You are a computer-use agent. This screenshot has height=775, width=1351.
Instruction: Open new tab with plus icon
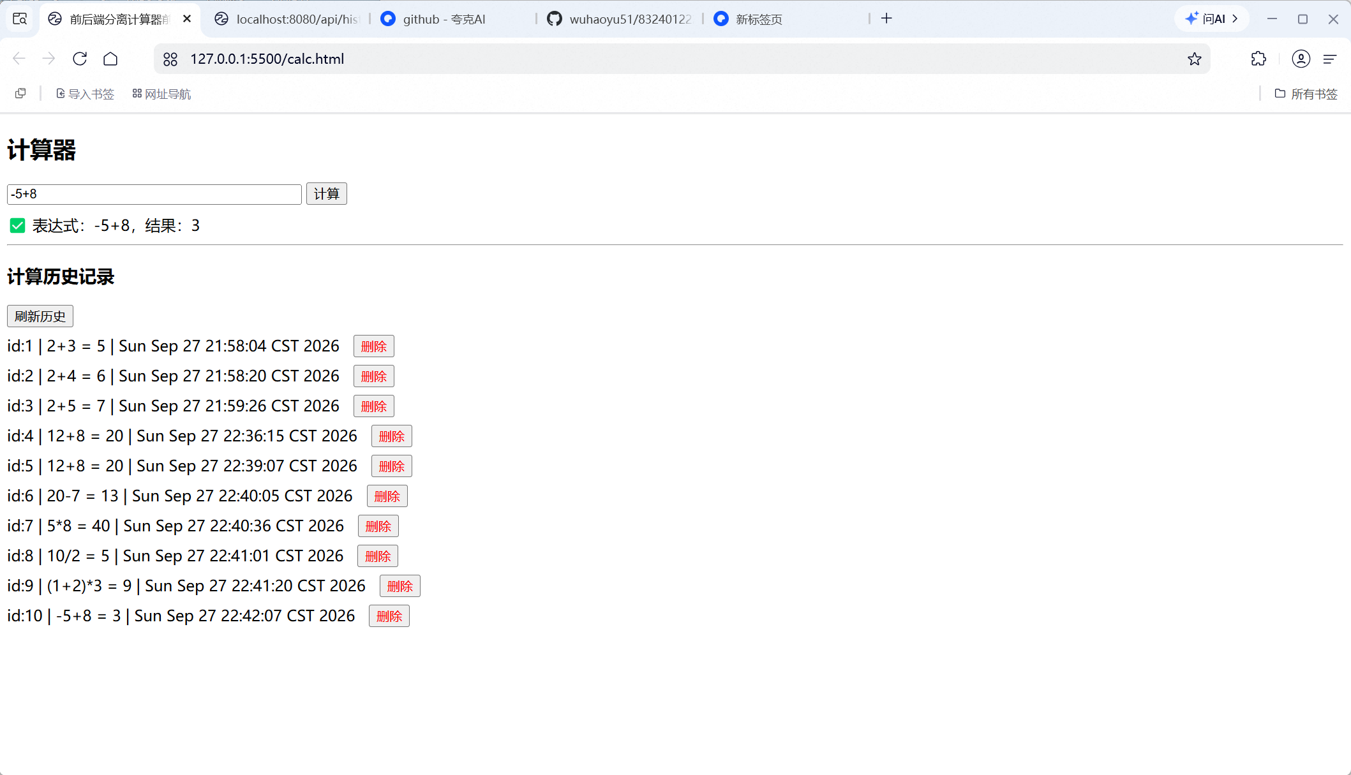click(x=886, y=18)
